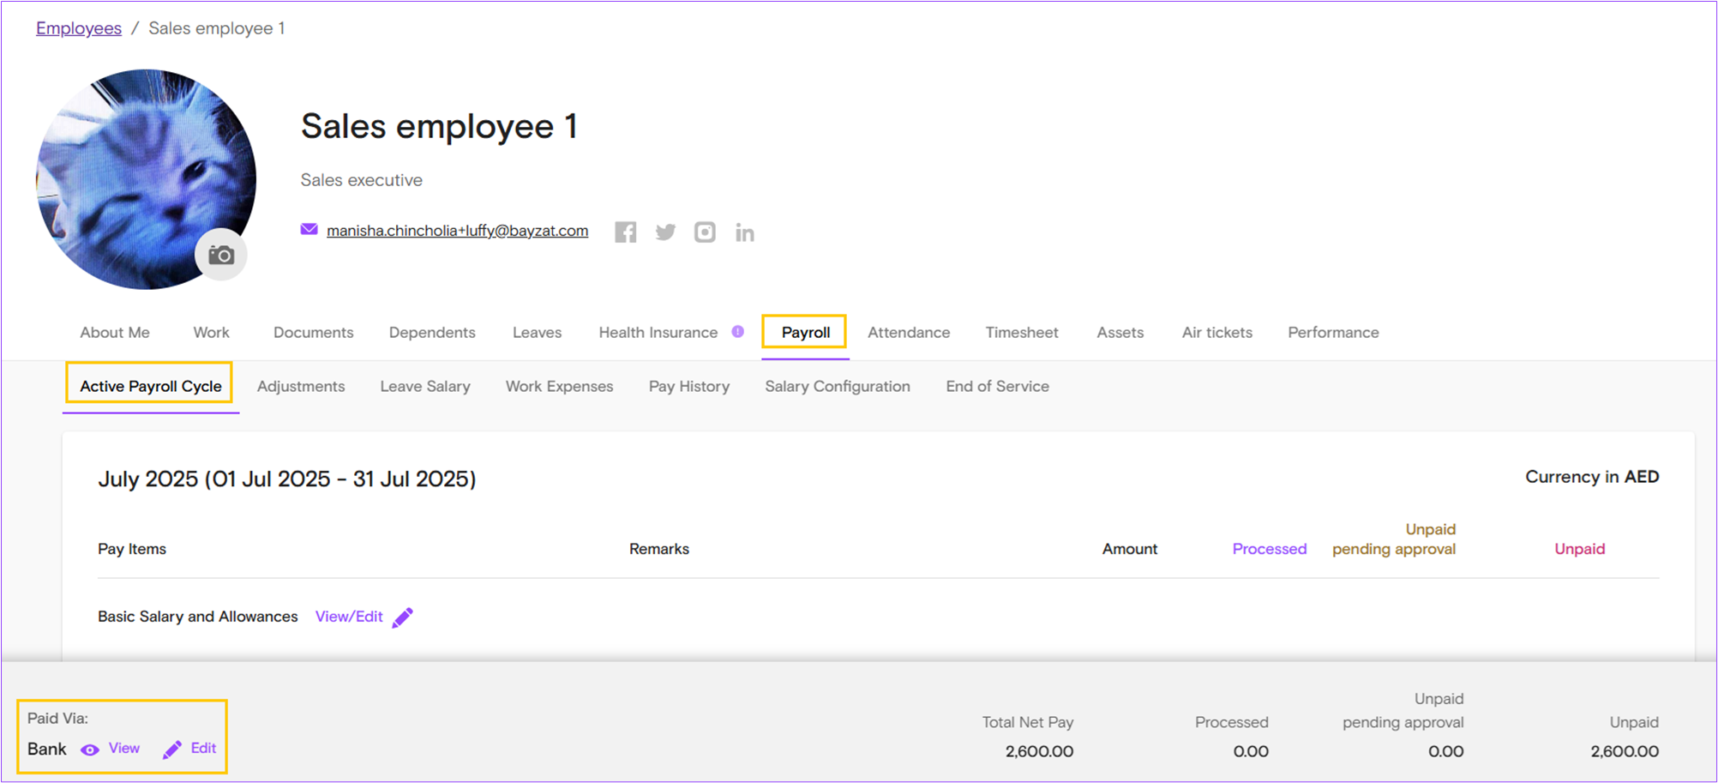Click the Amount column header
1718x783 pixels.
tap(1130, 549)
